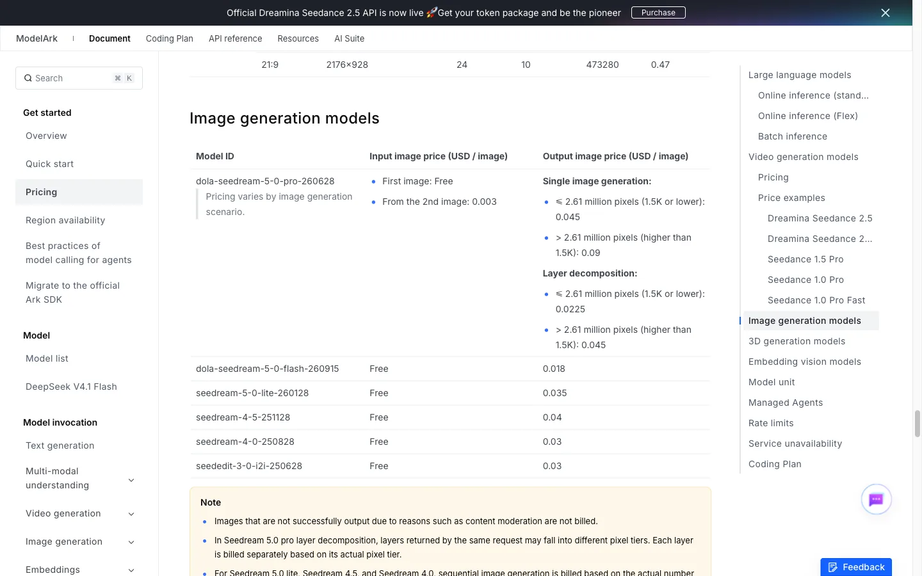Open Migrate to the official Ark SDK
The image size is (922, 576).
[x=72, y=292]
